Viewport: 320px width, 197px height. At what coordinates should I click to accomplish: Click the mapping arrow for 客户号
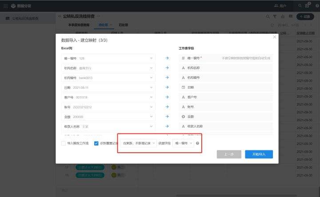coord(167,97)
